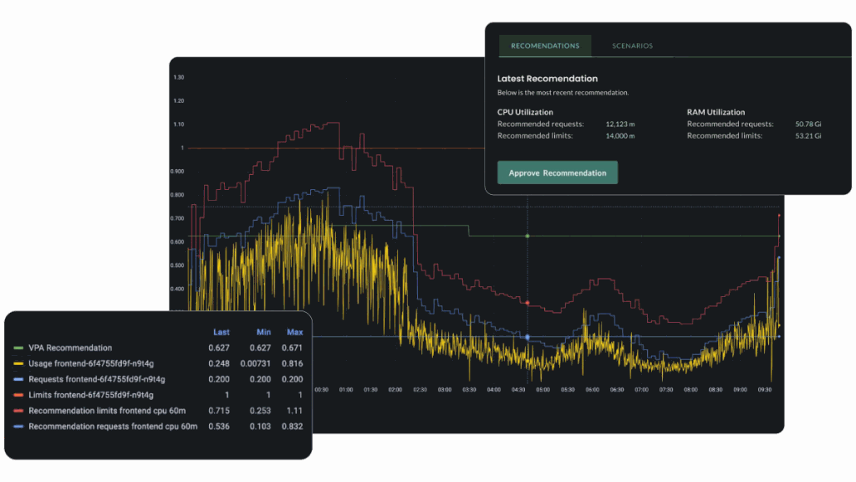Screen dimensions: 856x482
Task: Click the 06:00 time axis label
Action: 592,389
